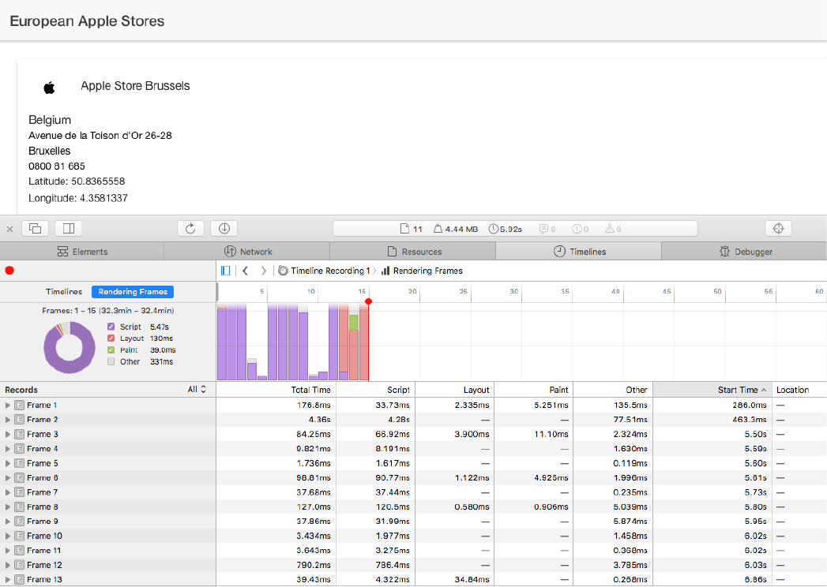Sort records by Paint column
The height and width of the screenshot is (587, 827).
click(x=534, y=390)
